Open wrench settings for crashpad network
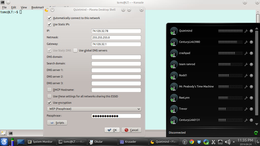Screen dimensions: 260x146 (x=246, y=53)
